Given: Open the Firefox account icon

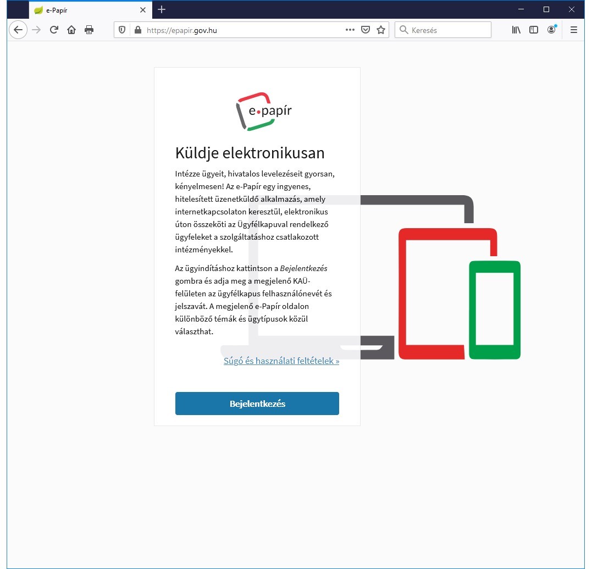Looking at the screenshot, I should pos(552,30).
